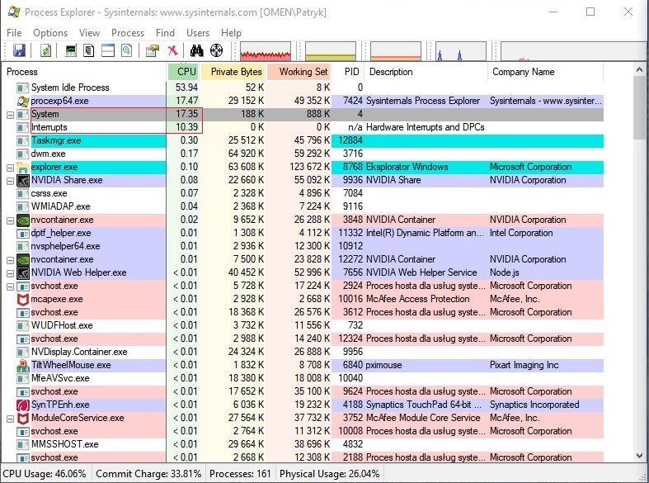The image size is (649, 483).
Task: Collapse nvcontainer.exe node with PID 12272
Action: tap(10, 261)
